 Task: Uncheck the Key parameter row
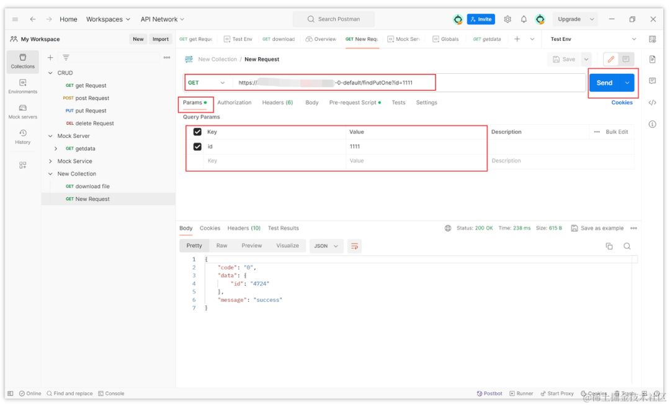(197, 132)
